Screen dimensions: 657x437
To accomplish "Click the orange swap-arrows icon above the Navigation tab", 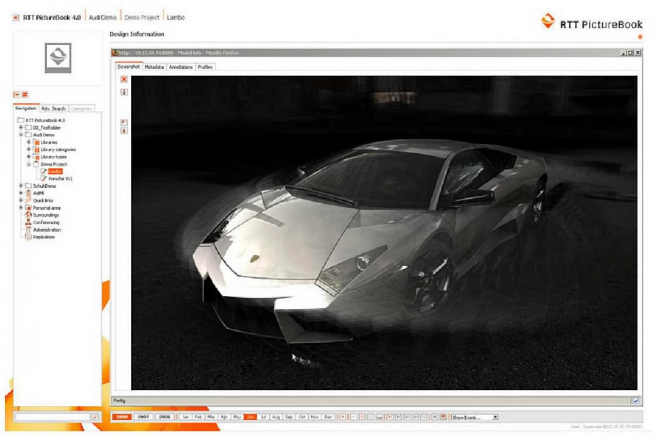I will [25, 94].
